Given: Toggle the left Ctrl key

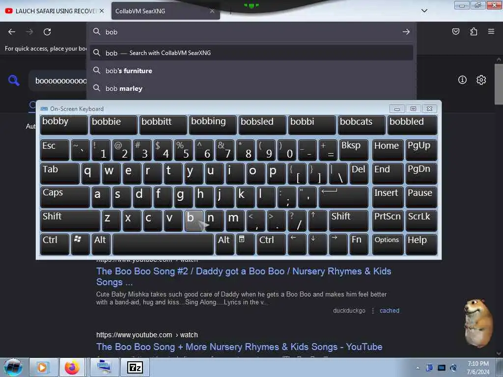Looking at the screenshot, I should coord(55,244).
